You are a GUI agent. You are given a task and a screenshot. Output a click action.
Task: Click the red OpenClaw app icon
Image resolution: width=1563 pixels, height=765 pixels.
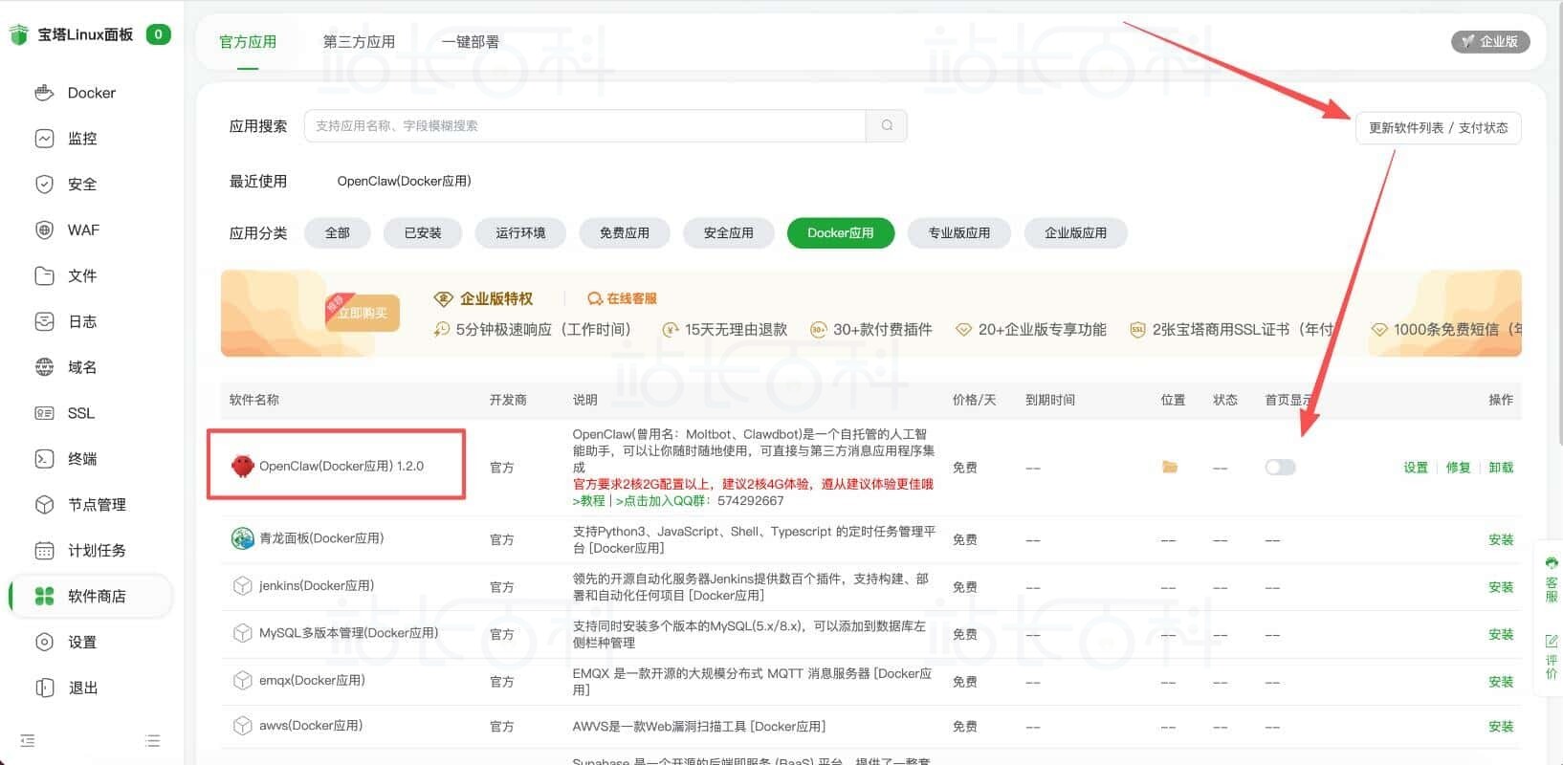click(x=242, y=467)
